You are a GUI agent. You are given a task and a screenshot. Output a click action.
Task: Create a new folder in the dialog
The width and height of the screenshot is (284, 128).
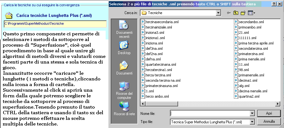(243, 13)
